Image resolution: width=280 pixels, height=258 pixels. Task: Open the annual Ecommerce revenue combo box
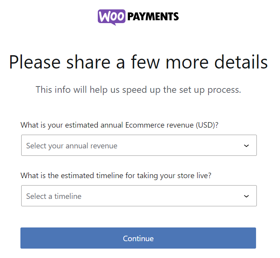coord(139,146)
